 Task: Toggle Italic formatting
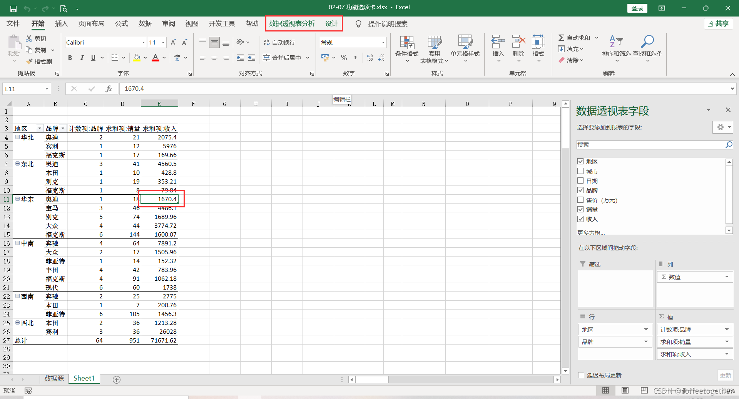click(82, 58)
